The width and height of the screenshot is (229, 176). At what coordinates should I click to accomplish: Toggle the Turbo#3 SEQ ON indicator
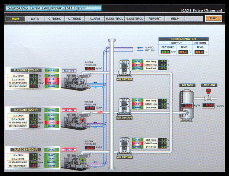tap(69, 150)
